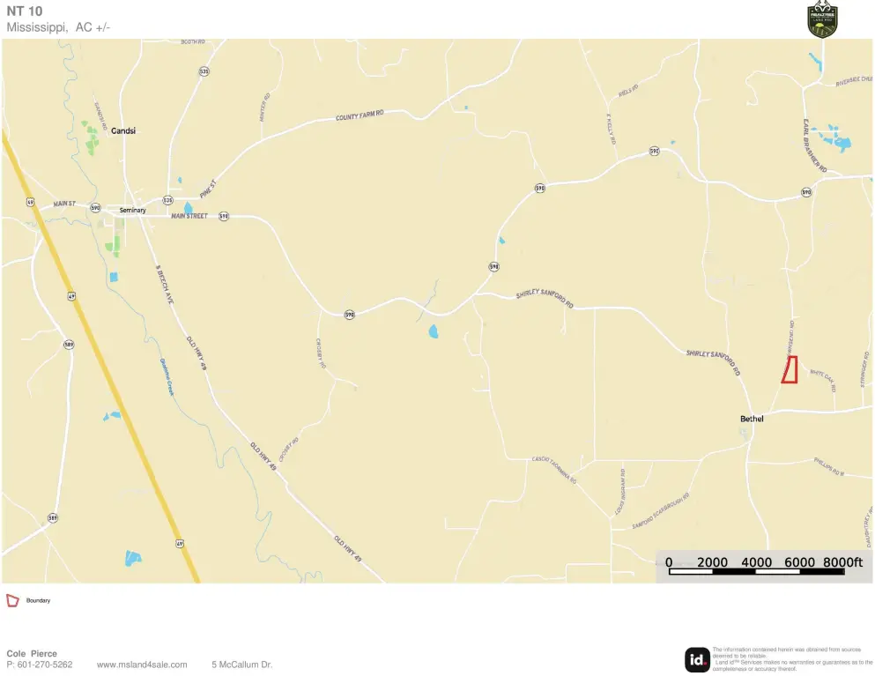This screenshot has width=875, height=676.
Task: Click the Highway 535 shield below Booth Rd
Action: pyautogui.click(x=204, y=71)
